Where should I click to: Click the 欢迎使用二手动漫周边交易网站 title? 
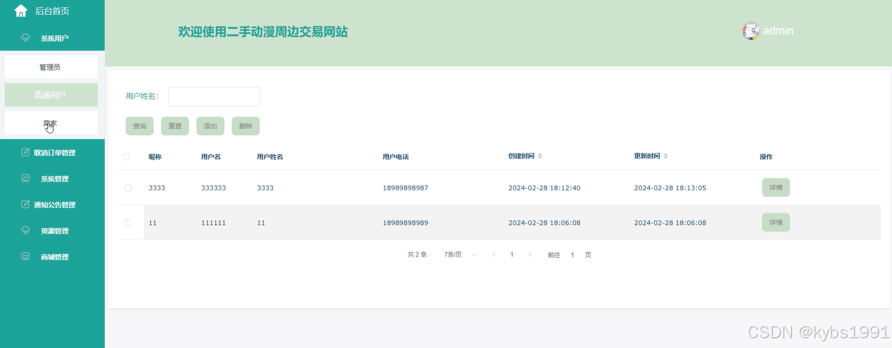(263, 32)
